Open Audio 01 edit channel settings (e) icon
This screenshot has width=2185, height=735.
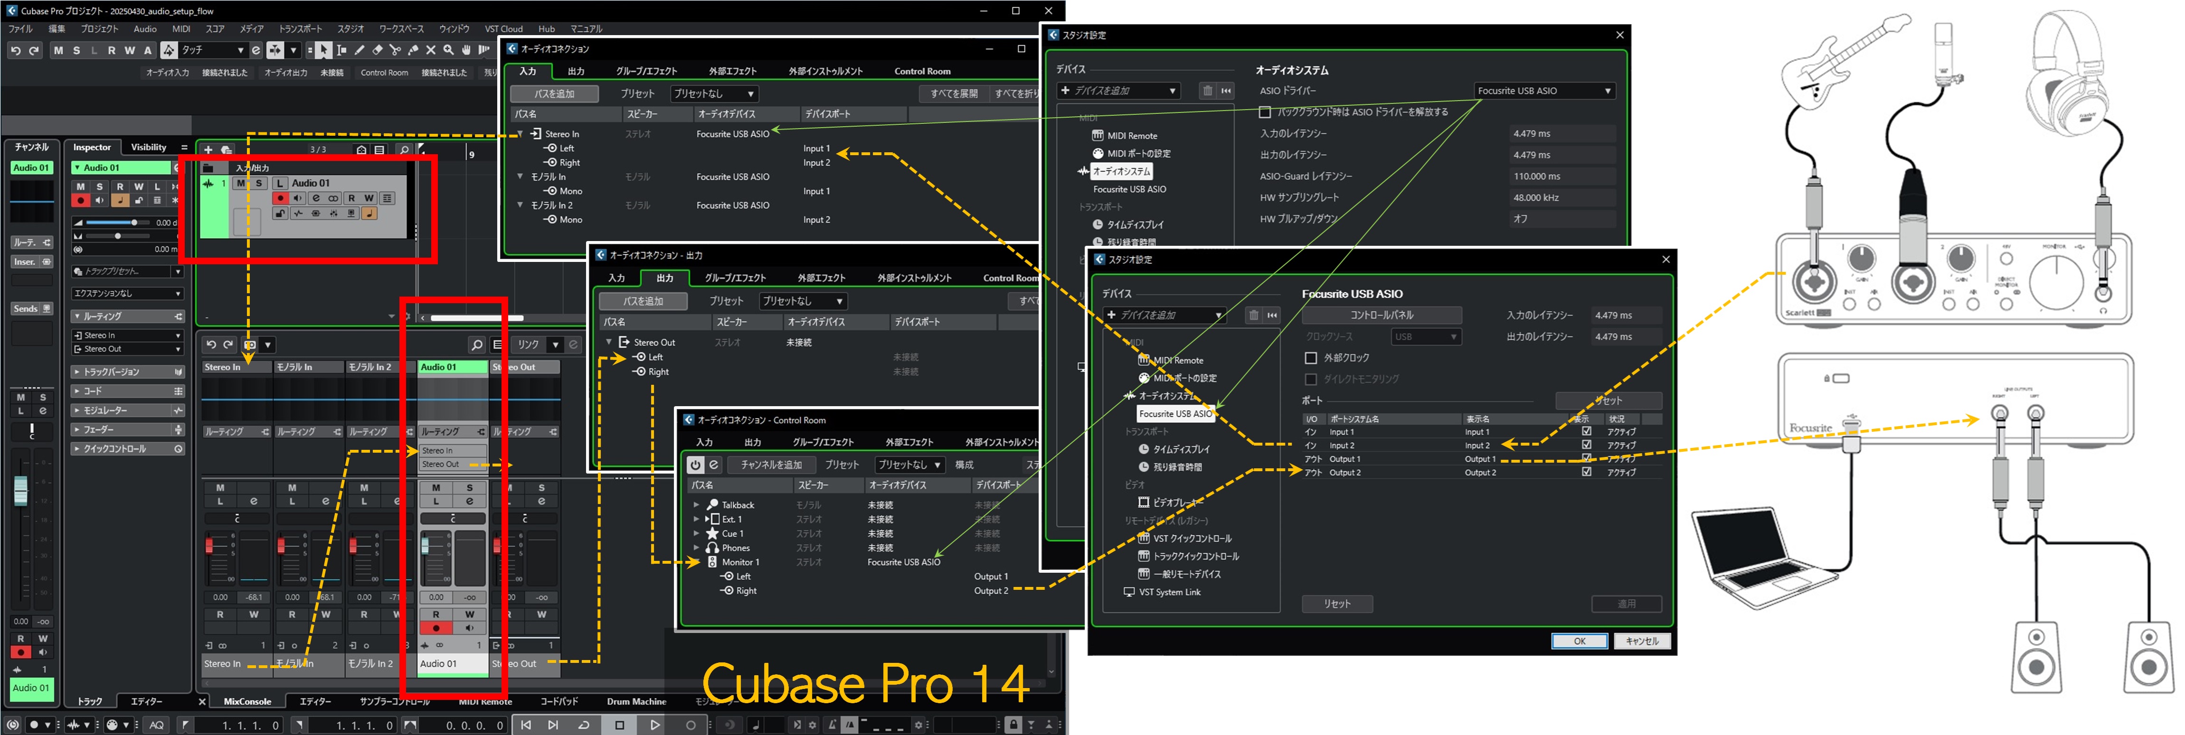[x=315, y=198]
